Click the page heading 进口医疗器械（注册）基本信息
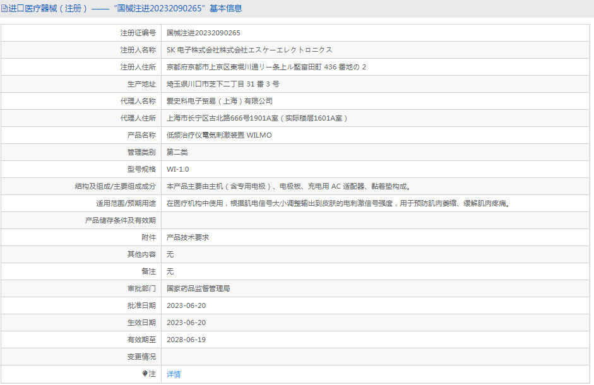Image resolution: width=594 pixels, height=385 pixels. tap(125, 8)
